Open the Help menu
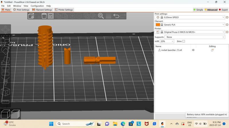Viewport: 229px width, 128px height. coord(48,6)
